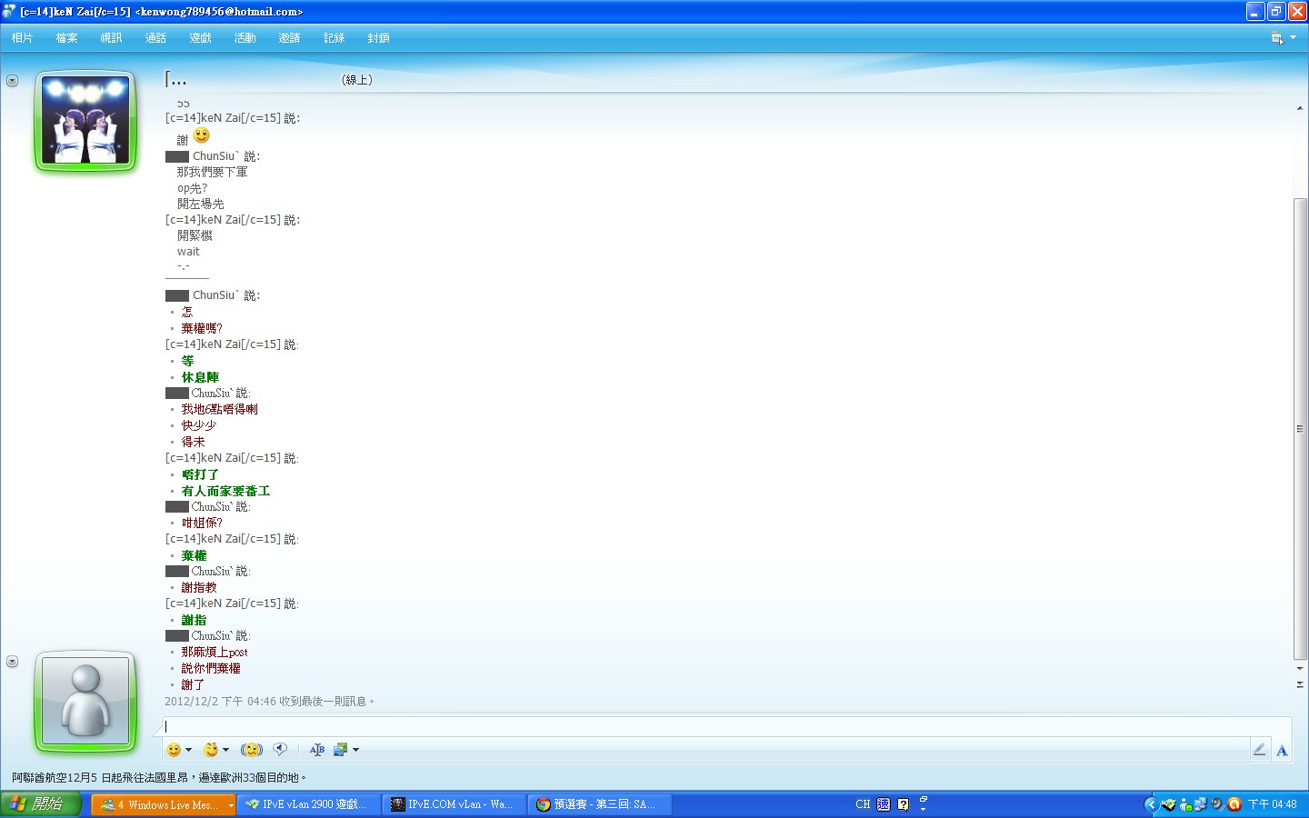Click 封鎖 to block the contact
Image resolution: width=1309 pixels, height=818 pixels.
click(378, 38)
